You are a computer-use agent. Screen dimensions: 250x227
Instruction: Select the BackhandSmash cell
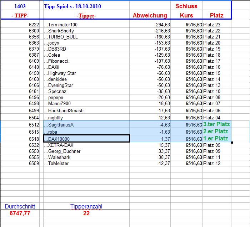[x=86, y=110]
